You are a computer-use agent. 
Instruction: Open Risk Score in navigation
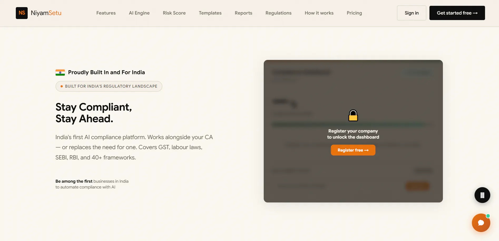174,13
